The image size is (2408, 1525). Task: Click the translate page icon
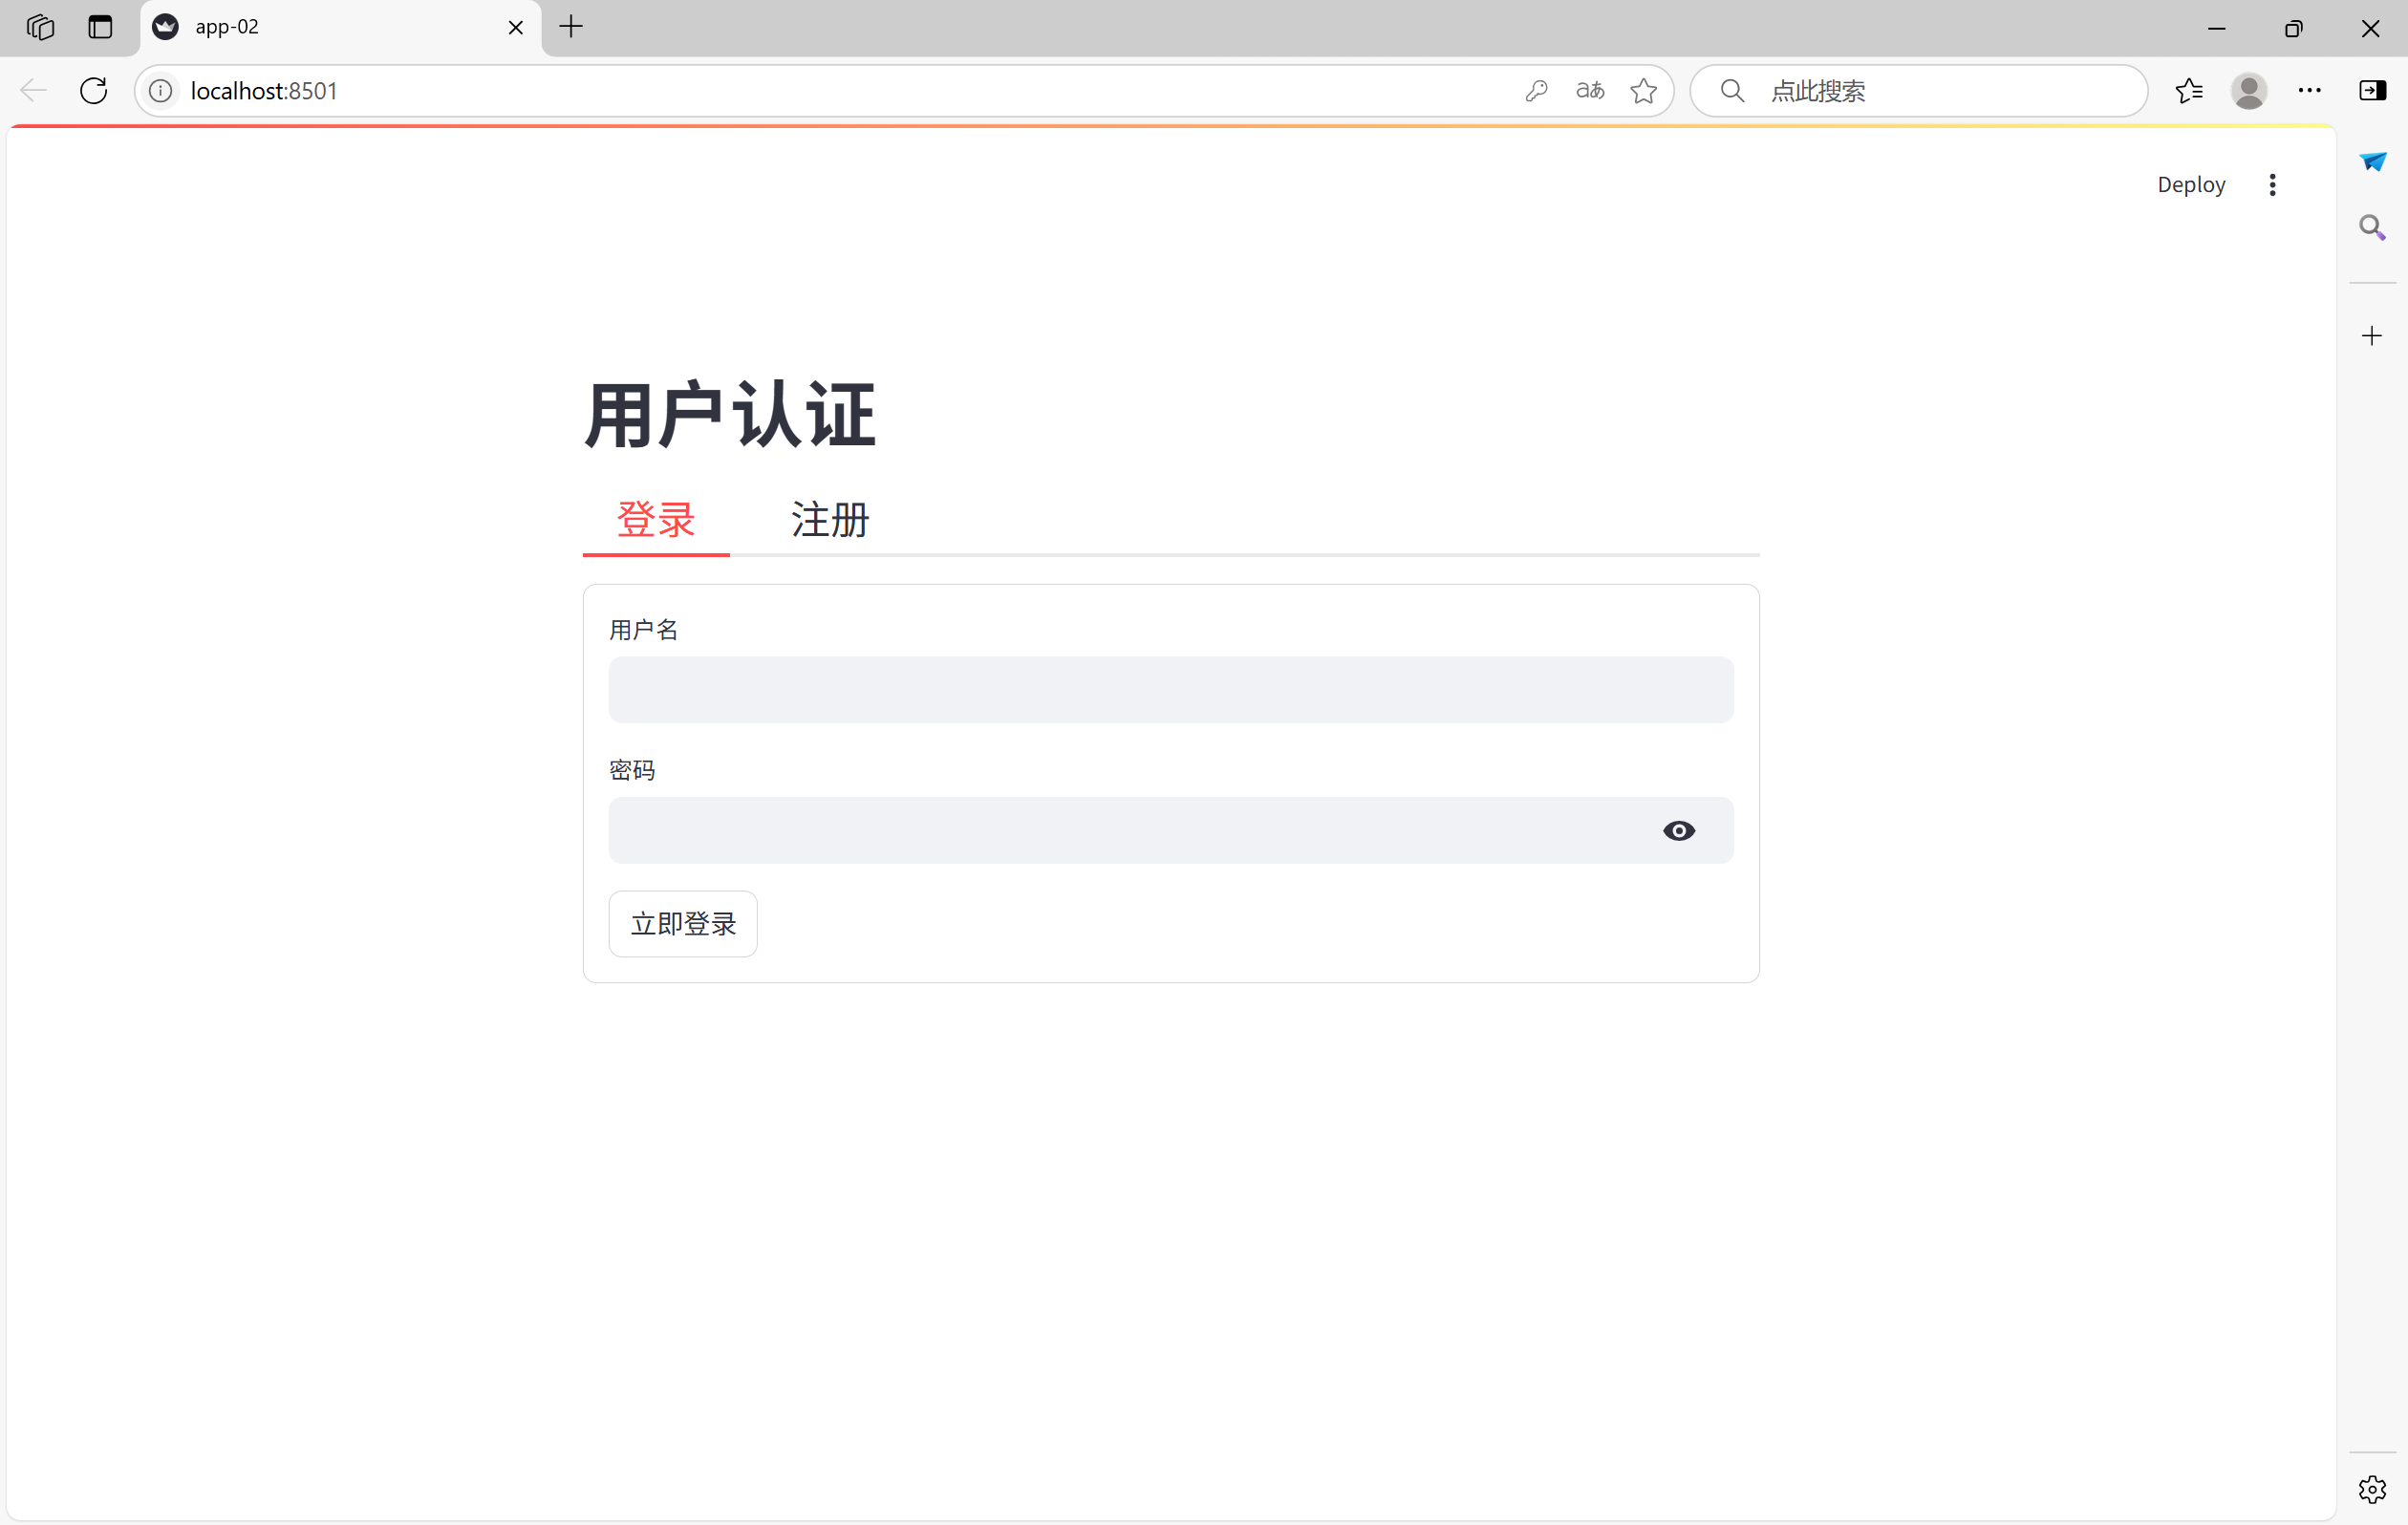[1589, 91]
